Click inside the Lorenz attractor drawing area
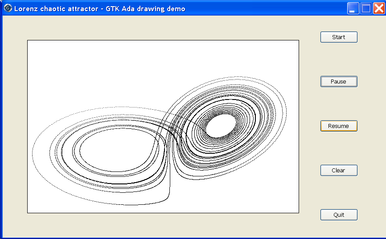386x239 pixels. (163, 127)
